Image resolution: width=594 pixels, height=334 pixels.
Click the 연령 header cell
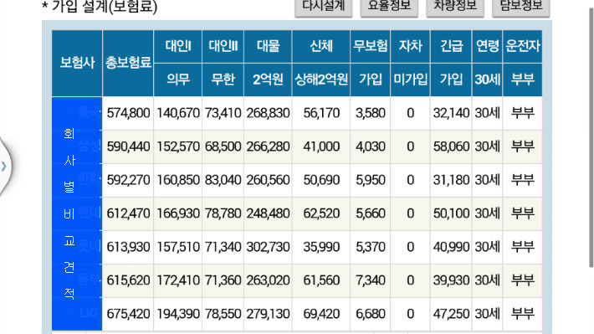coord(487,46)
